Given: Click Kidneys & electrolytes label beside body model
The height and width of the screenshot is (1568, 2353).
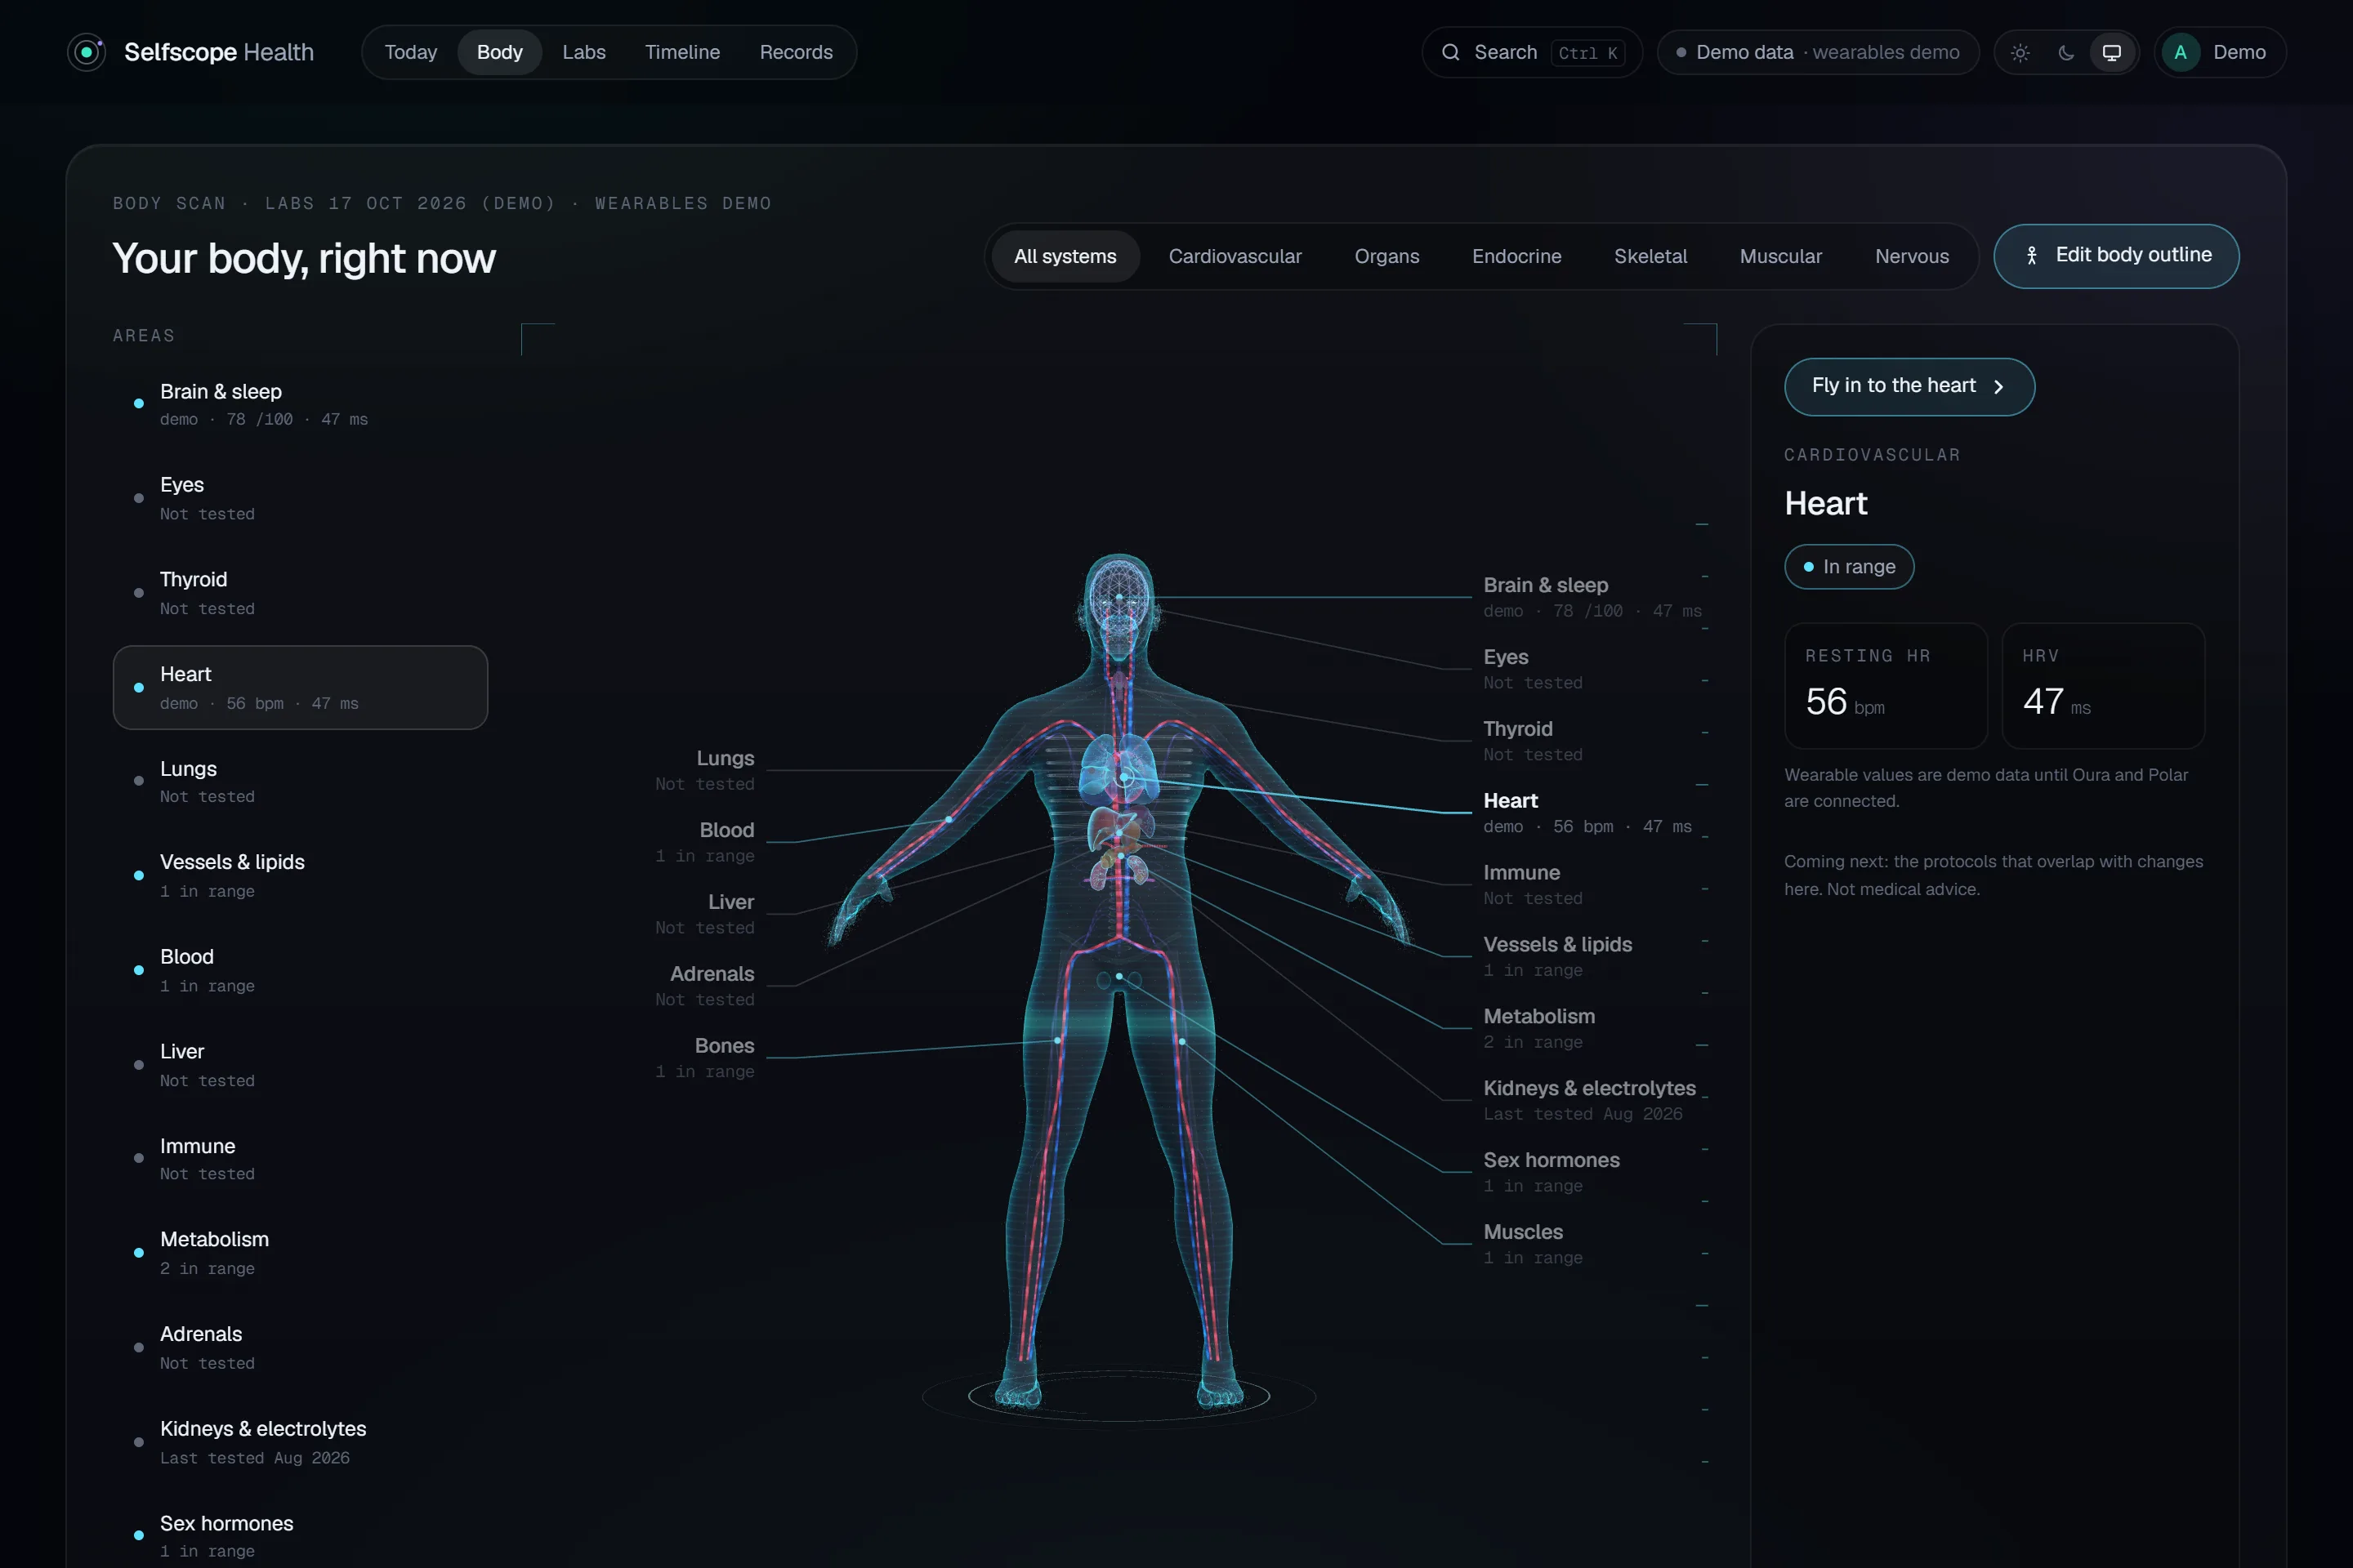Looking at the screenshot, I should (x=1590, y=1101).
